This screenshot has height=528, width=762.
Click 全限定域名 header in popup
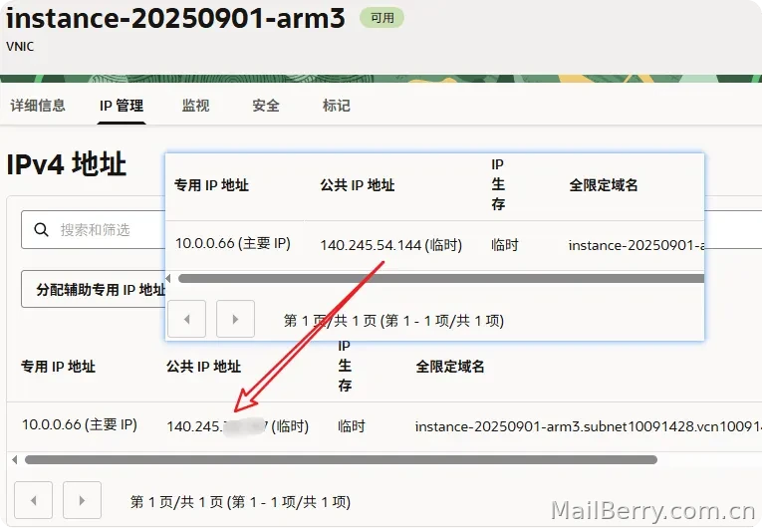(603, 185)
